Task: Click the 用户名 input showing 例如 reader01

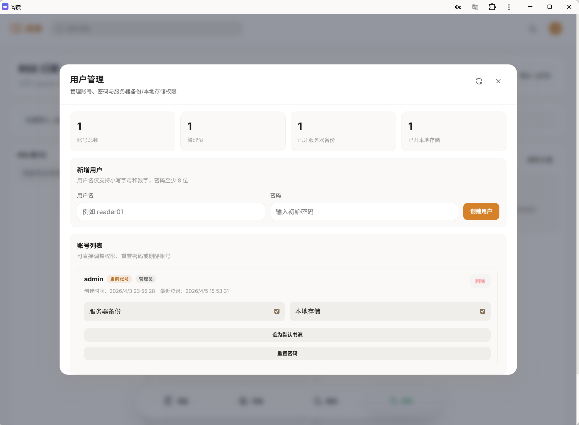Action: coord(171,212)
